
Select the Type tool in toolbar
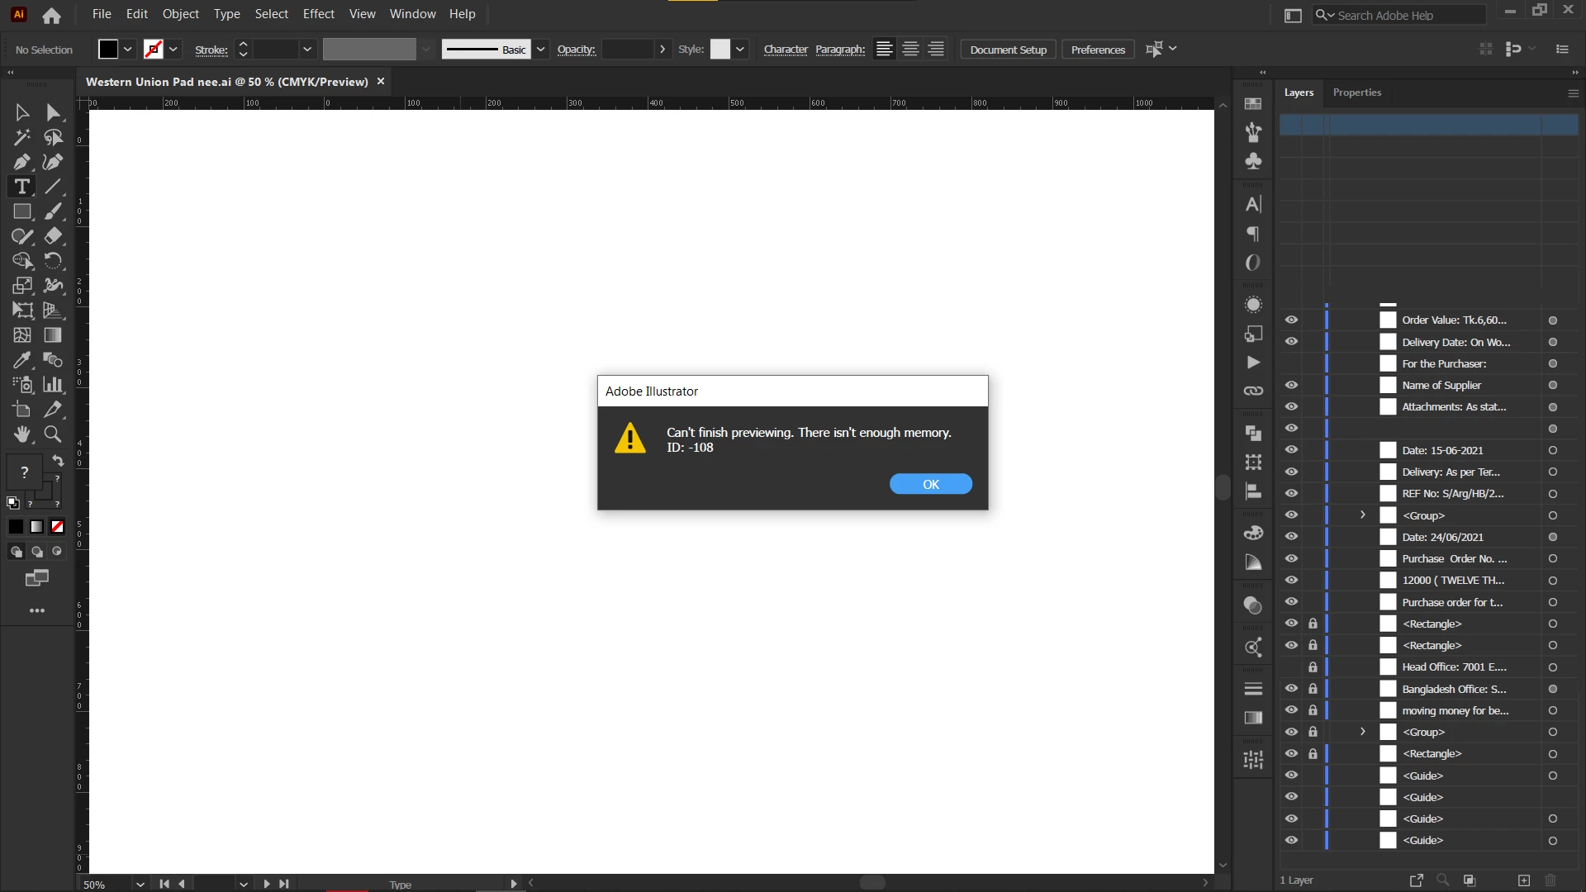click(22, 187)
